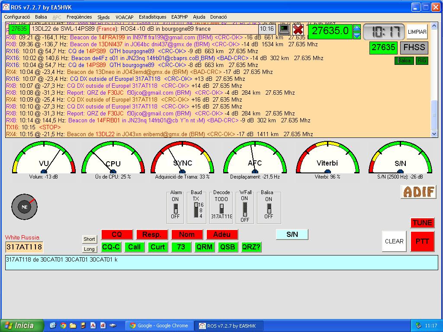The width and height of the screenshot is (443, 332).
Task: Open the Freqüències menu
Action: [x=79, y=17]
